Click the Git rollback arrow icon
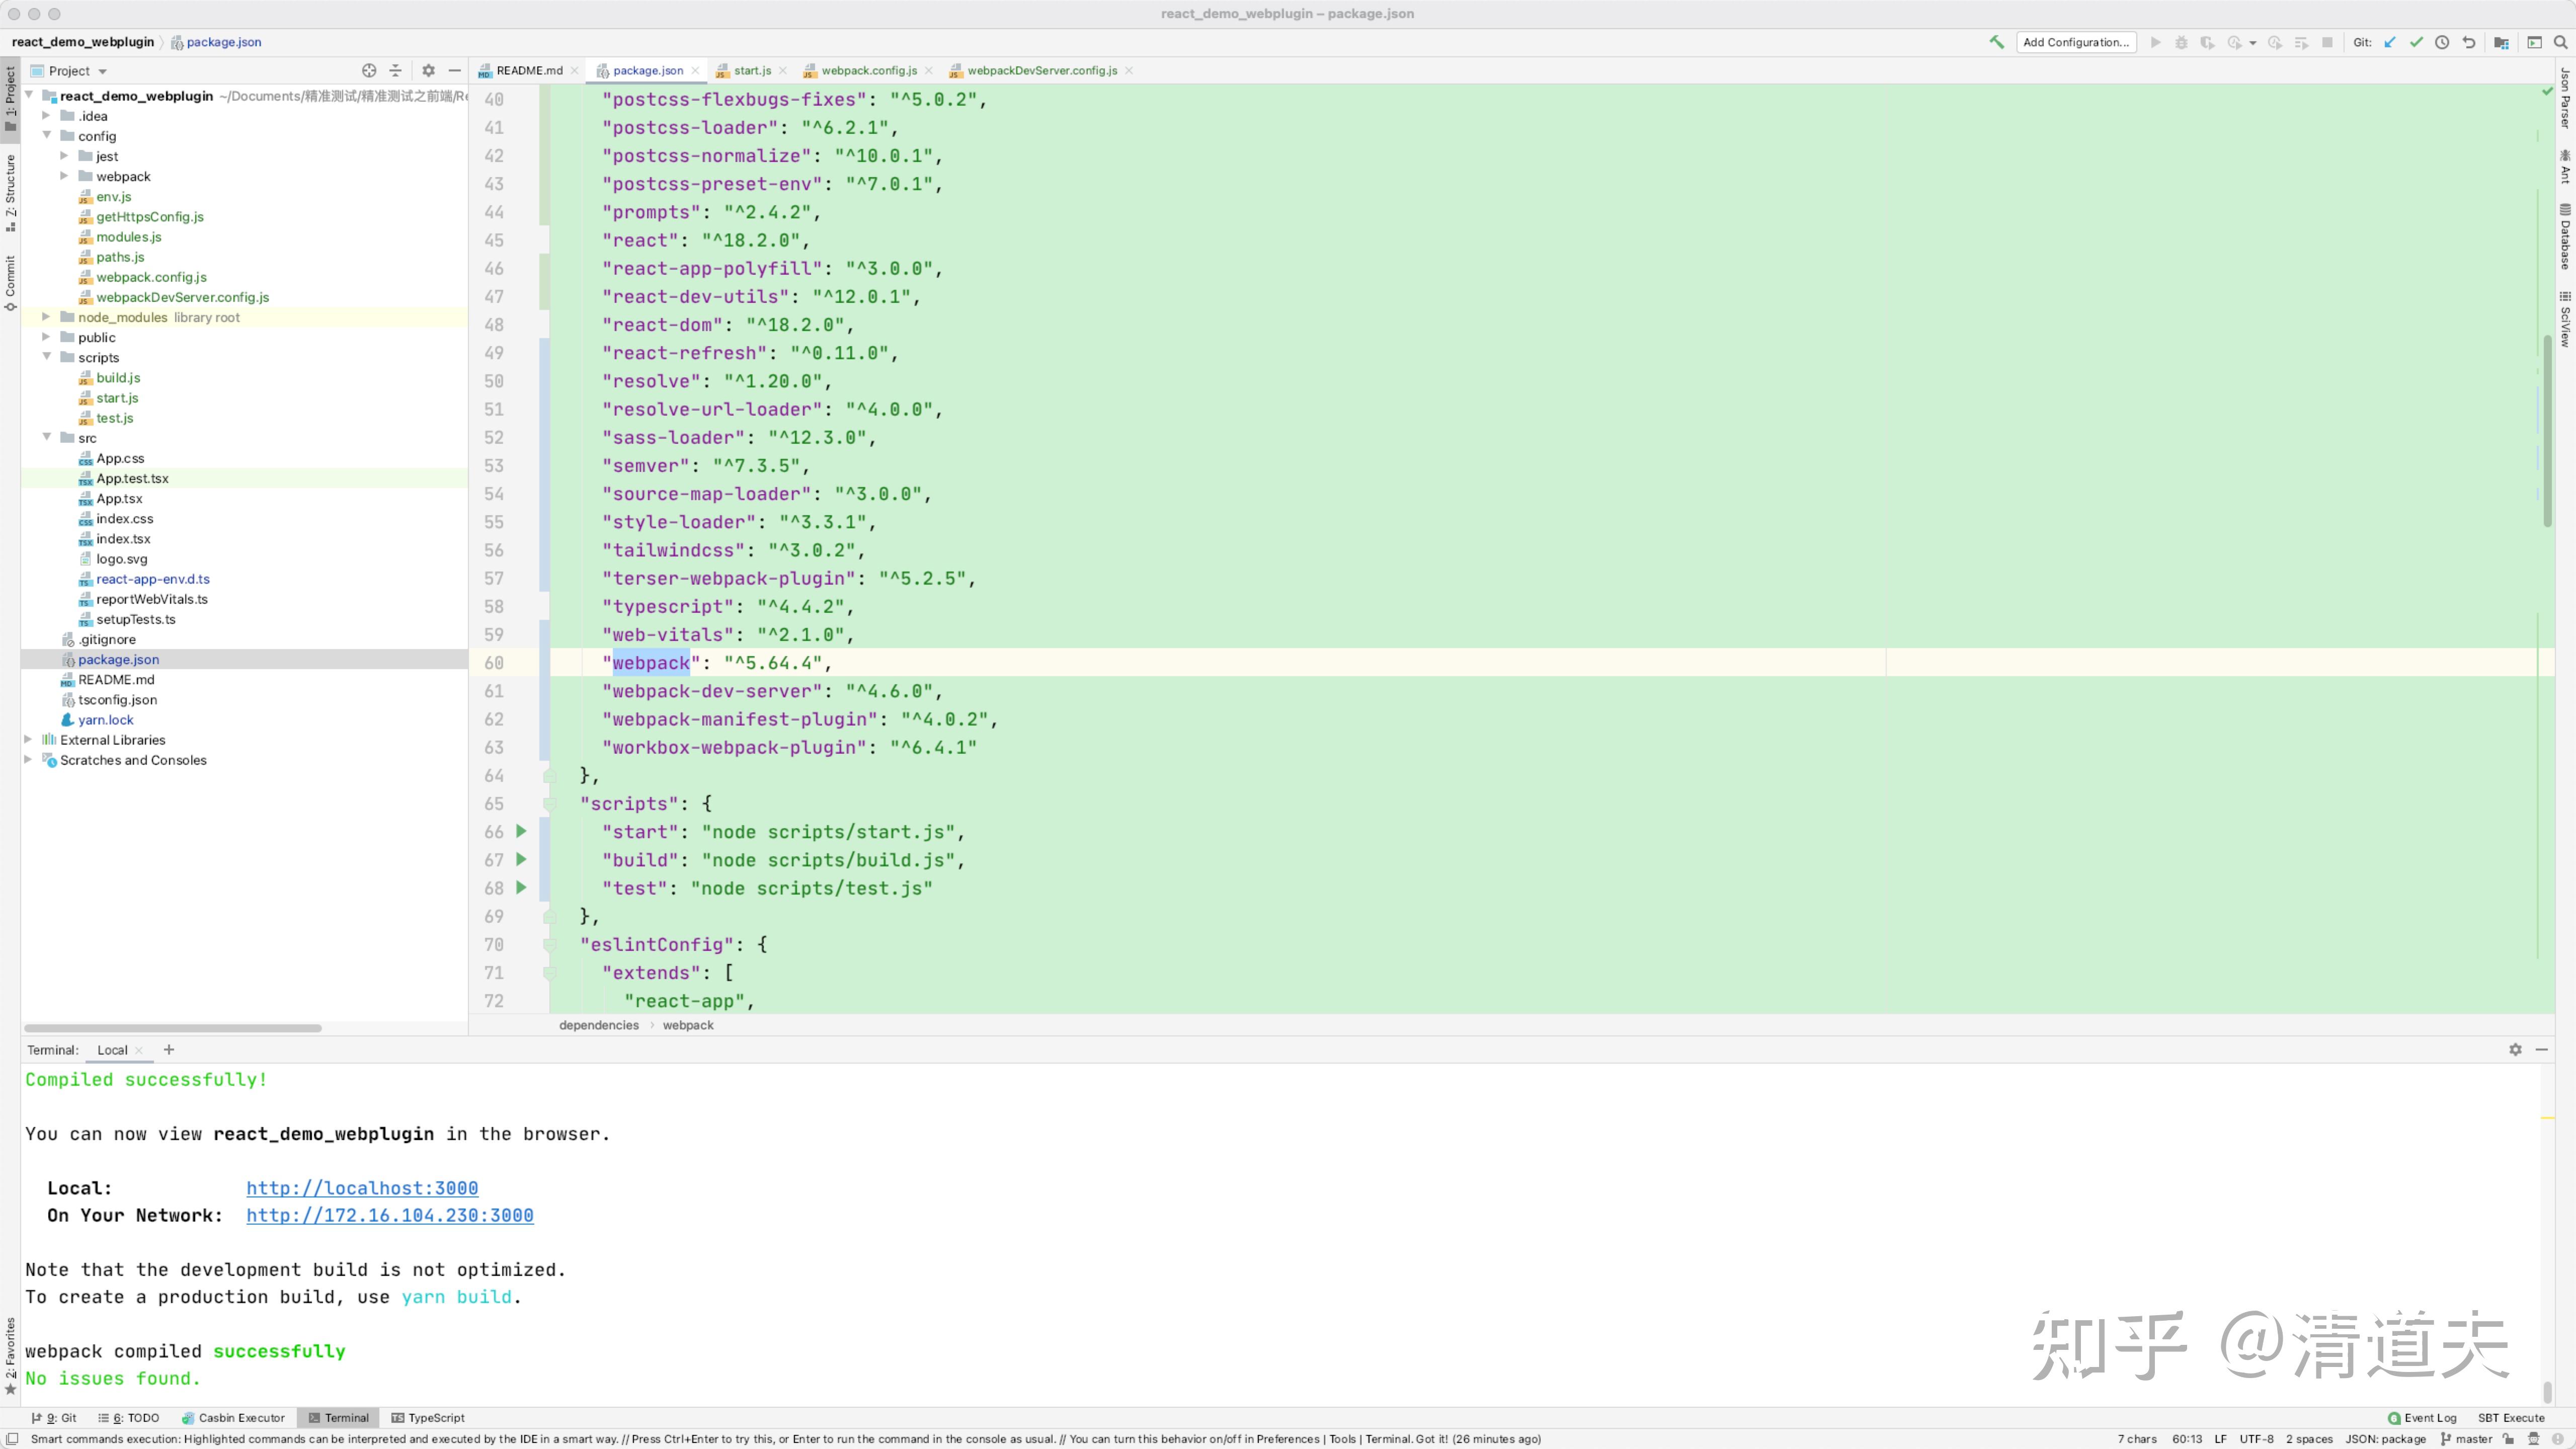Viewport: 2576px width, 1449px height. point(2469,42)
